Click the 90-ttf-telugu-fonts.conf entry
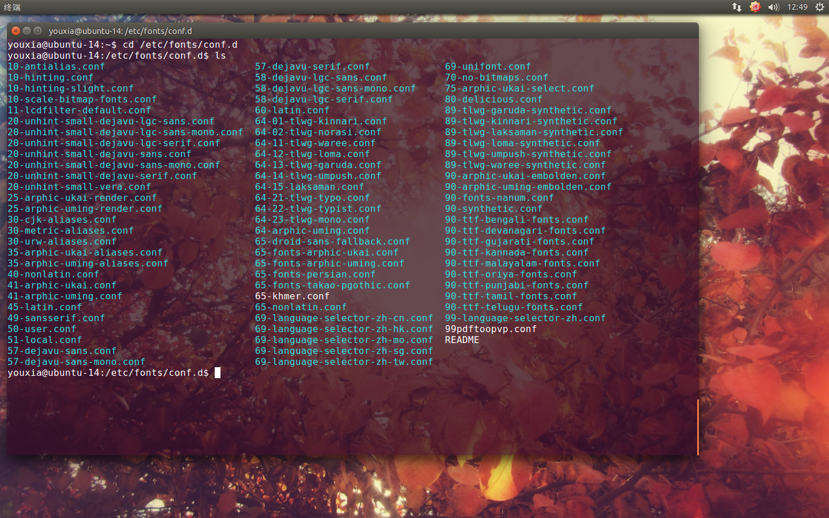This screenshot has height=518, width=829. point(514,307)
